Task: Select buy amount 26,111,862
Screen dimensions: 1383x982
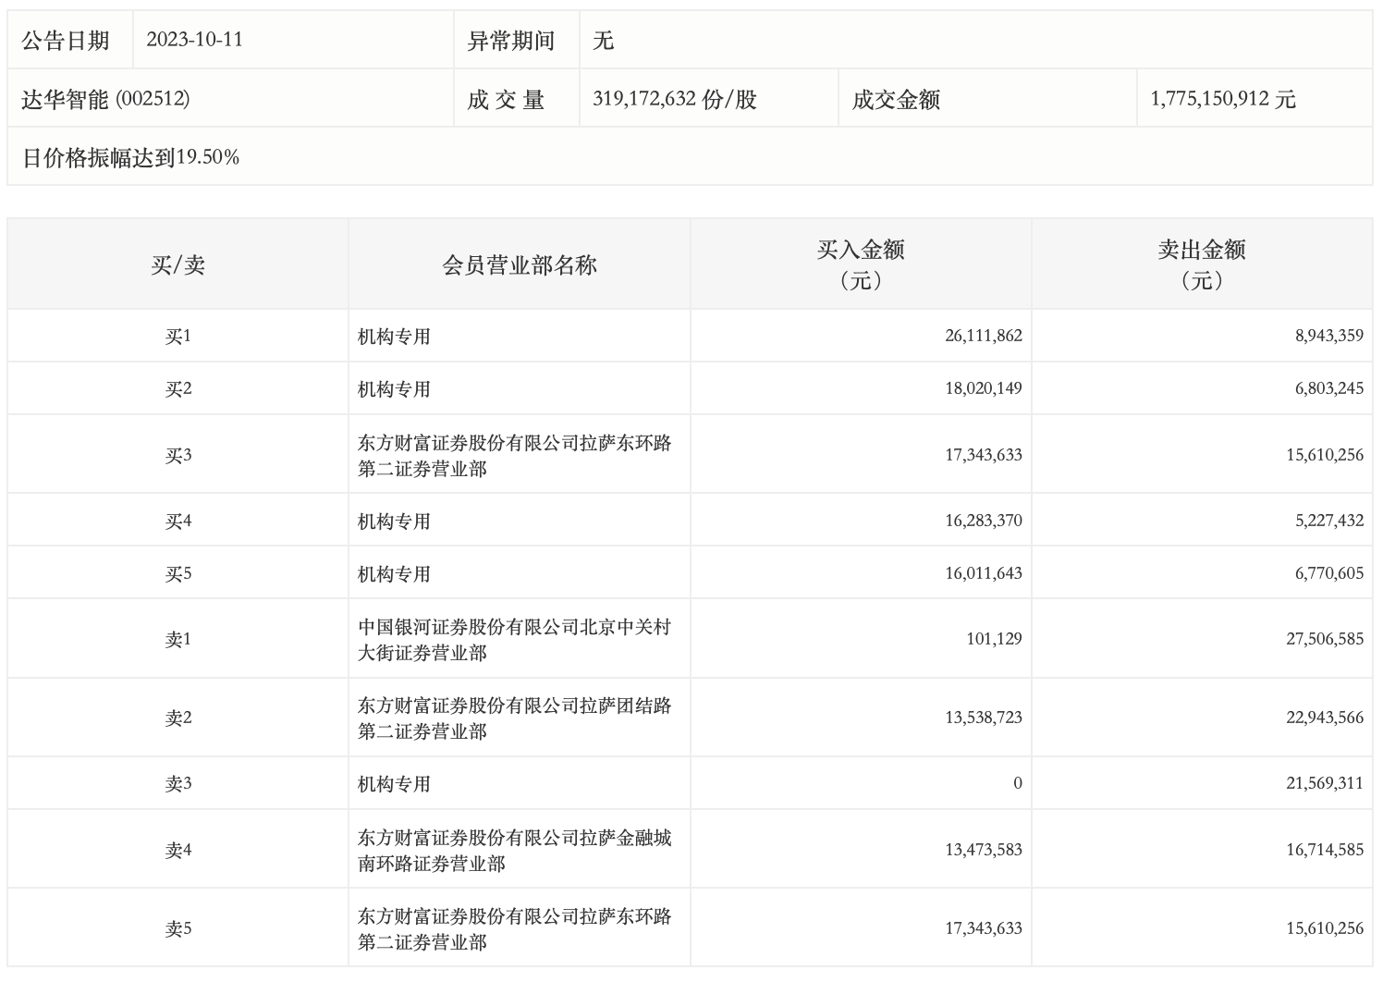Action: click(x=983, y=336)
